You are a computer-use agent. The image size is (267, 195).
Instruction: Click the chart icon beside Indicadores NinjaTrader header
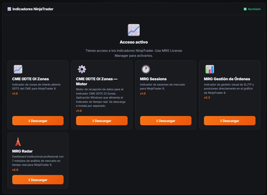[x=9, y=9]
